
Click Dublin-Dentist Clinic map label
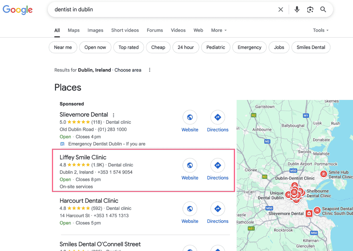tap(295, 178)
